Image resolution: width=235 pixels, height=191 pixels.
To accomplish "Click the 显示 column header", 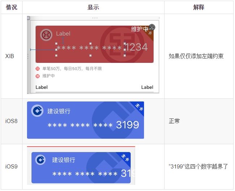I will (x=93, y=7).
